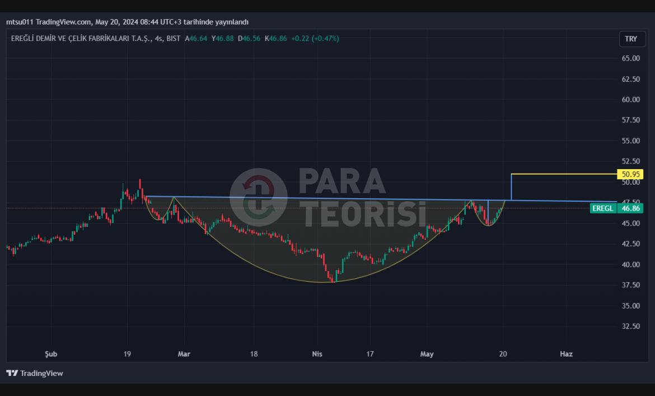Click the 62.50 price axis label
Screen dimensions: 655x396
(x=630, y=79)
